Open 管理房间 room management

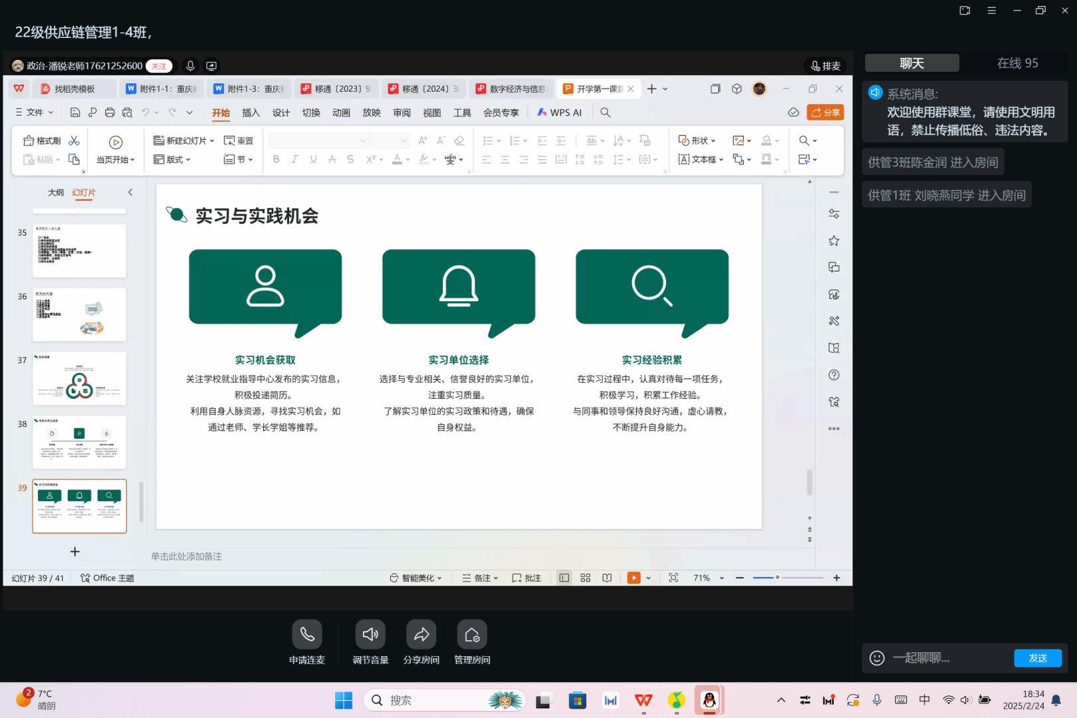pos(472,635)
